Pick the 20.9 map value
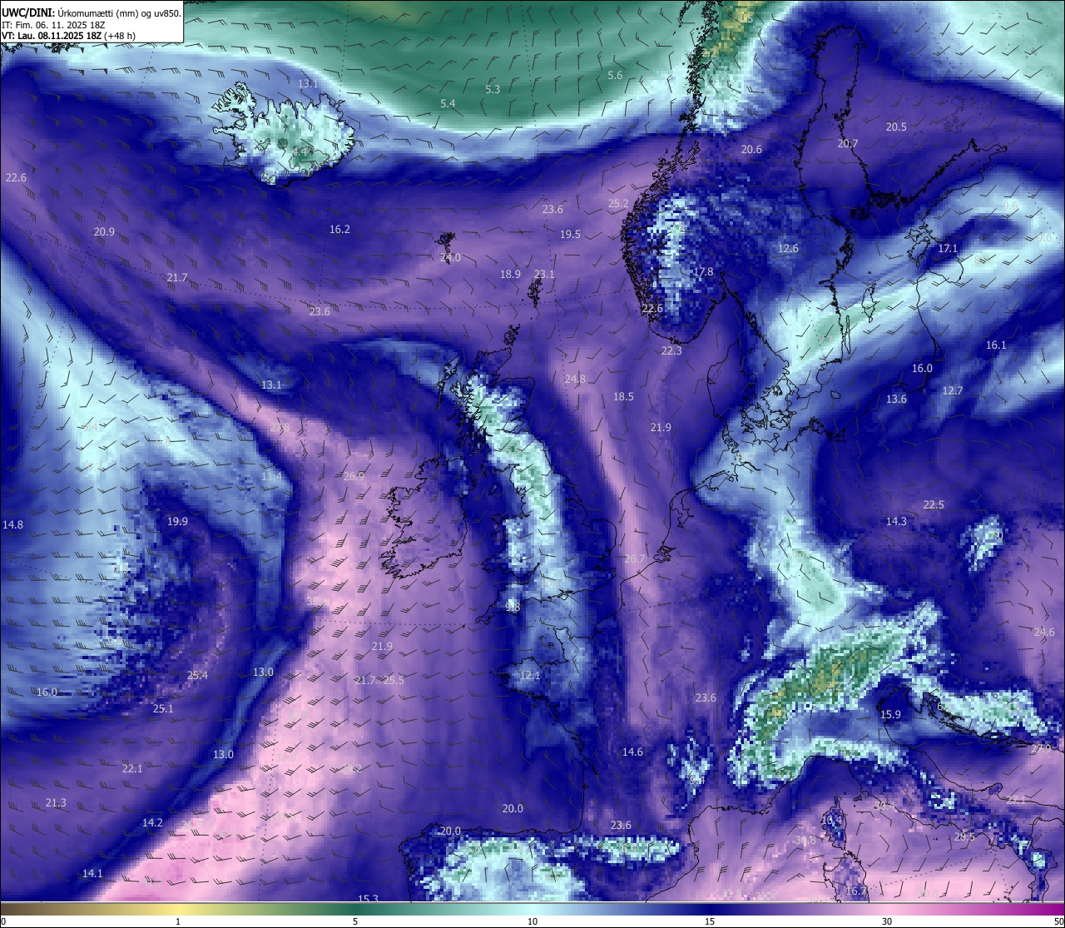1065x928 pixels. click(x=104, y=232)
